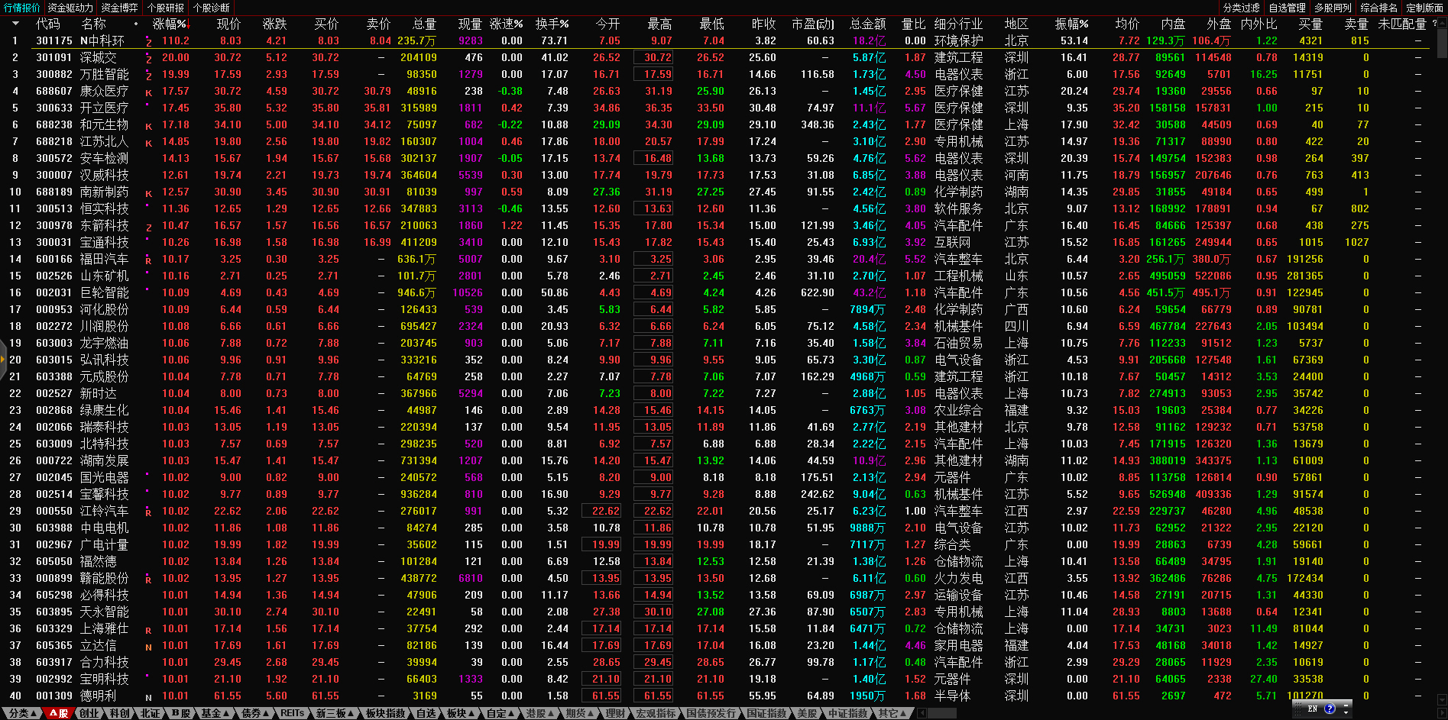Click the Z marker icon beside N中科环
The image size is (1448, 720).
click(148, 42)
